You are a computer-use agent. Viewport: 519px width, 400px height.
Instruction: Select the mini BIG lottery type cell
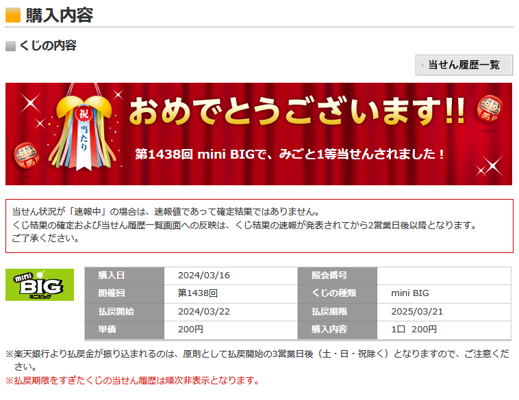444,293
